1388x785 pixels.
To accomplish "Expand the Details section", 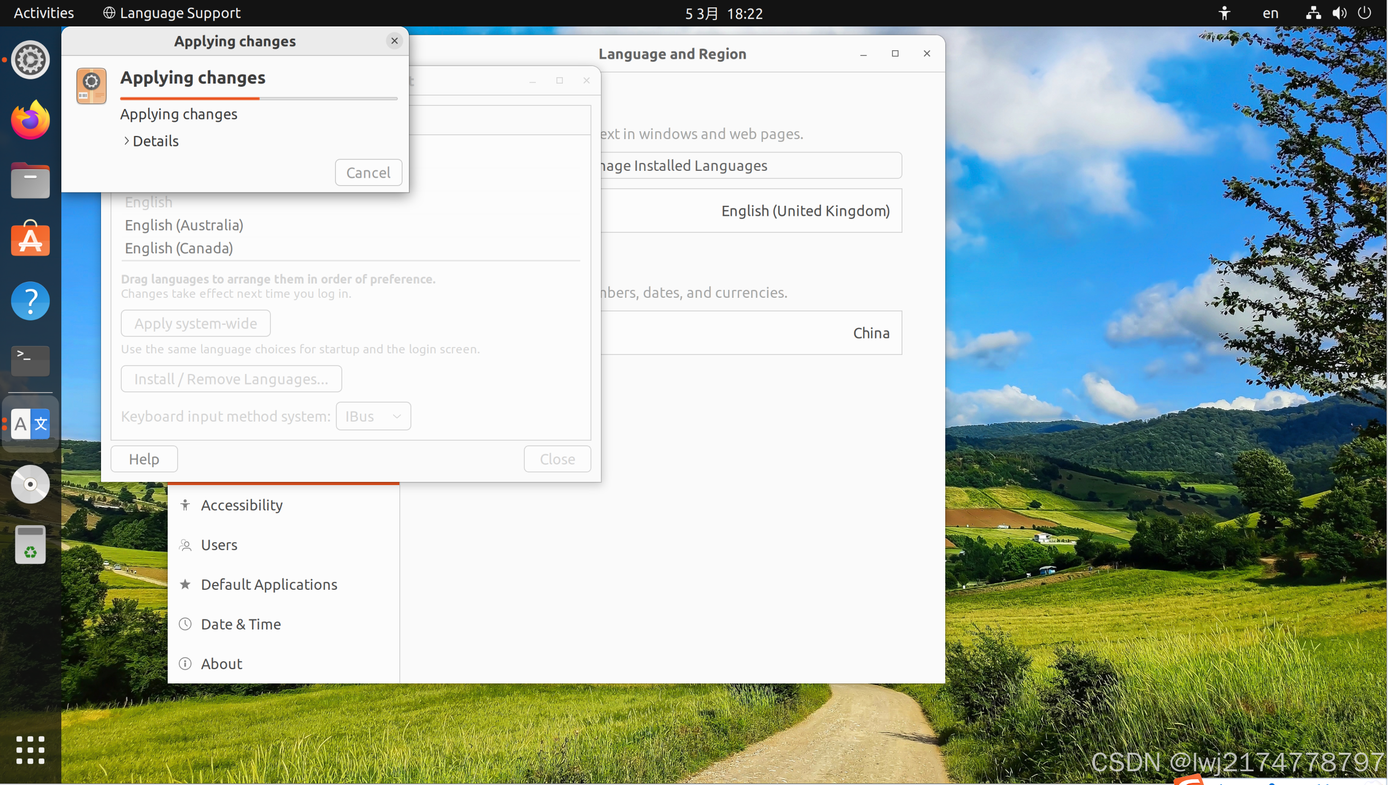I will pos(151,141).
